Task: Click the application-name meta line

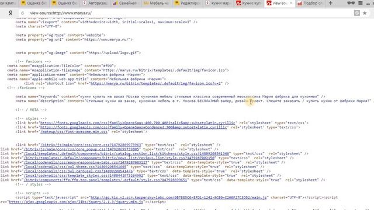Action: click(x=76, y=75)
